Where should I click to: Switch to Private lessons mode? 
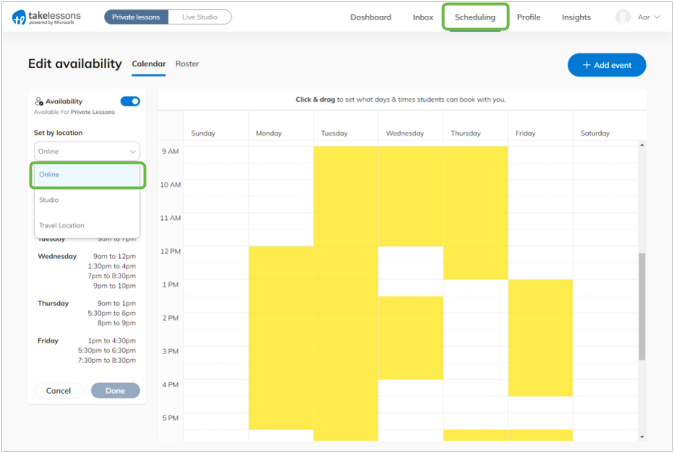[136, 17]
